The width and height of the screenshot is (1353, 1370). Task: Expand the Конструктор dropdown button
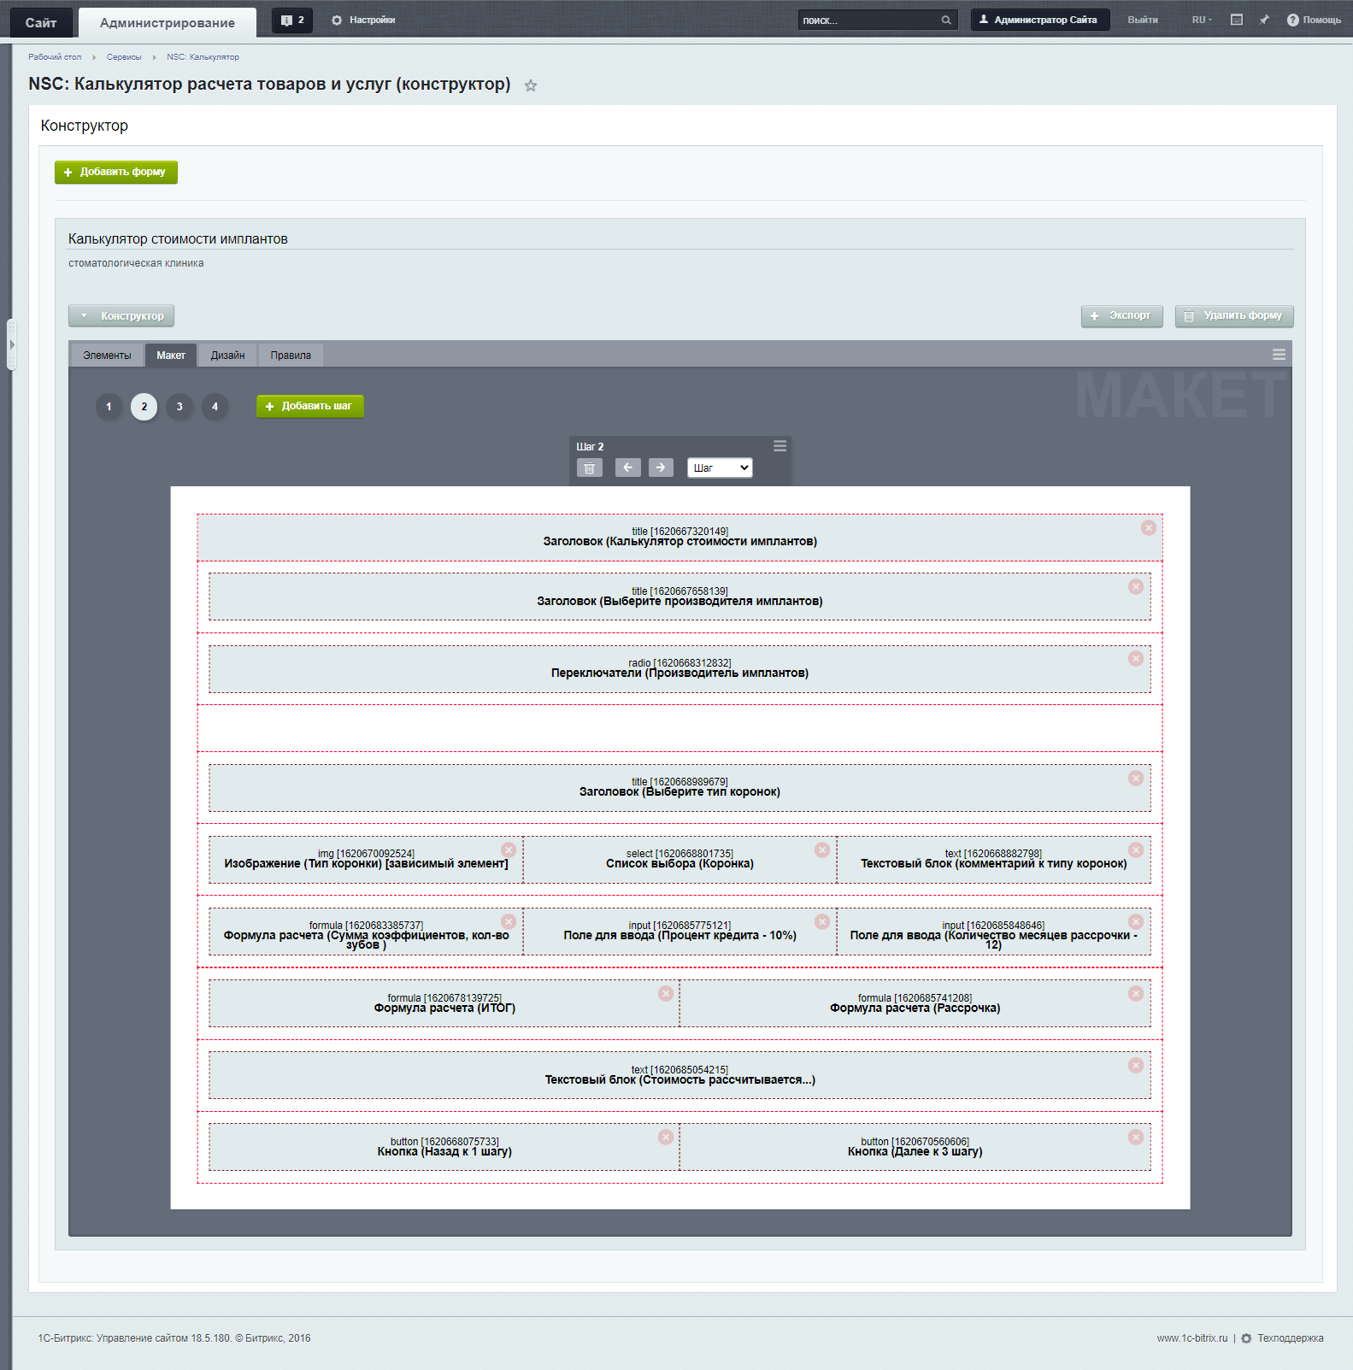pyautogui.click(x=121, y=316)
